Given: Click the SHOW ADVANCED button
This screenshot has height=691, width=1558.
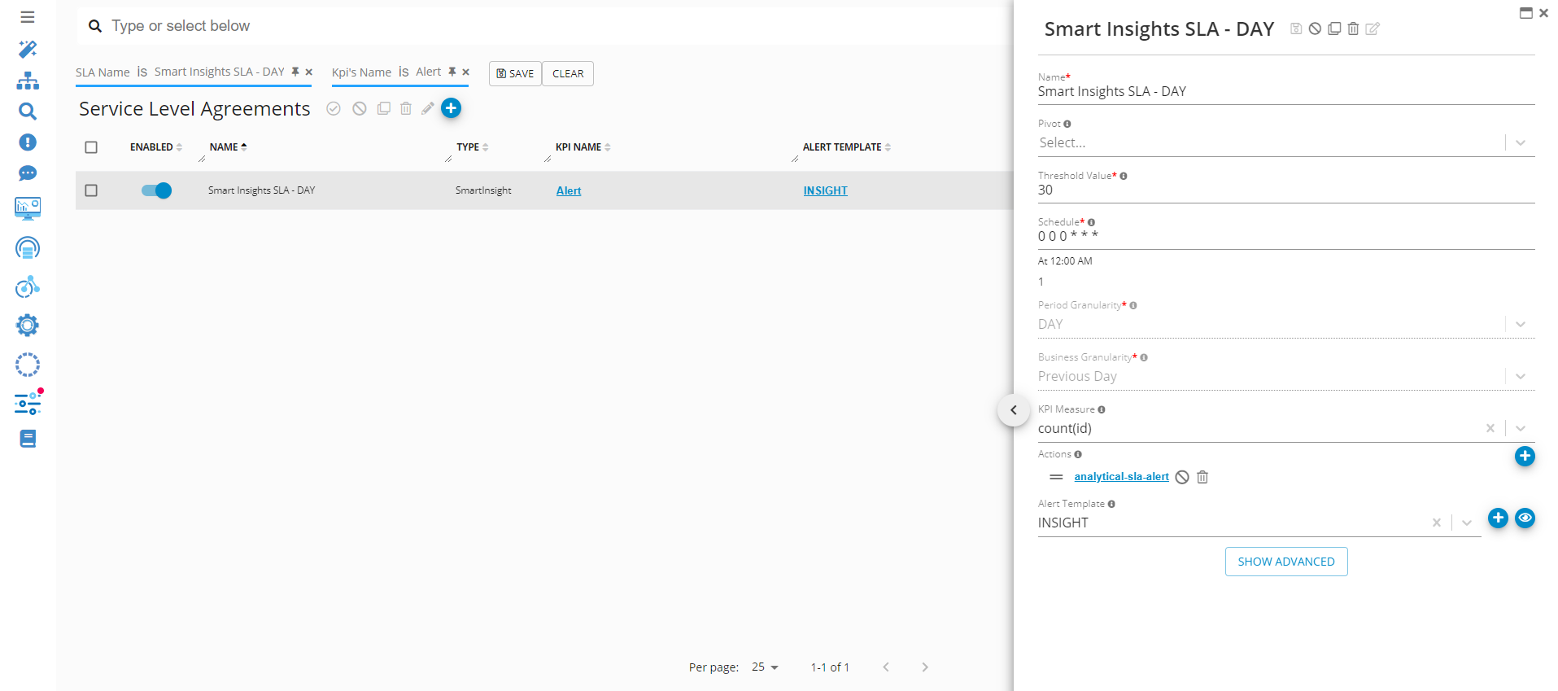Looking at the screenshot, I should tap(1285, 562).
